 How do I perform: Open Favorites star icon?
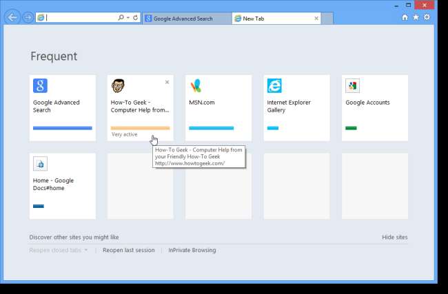click(416, 17)
